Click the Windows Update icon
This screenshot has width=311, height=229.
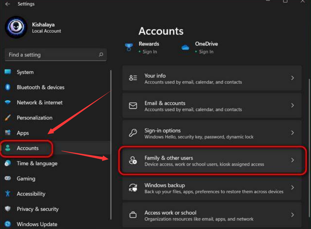pos(9,224)
